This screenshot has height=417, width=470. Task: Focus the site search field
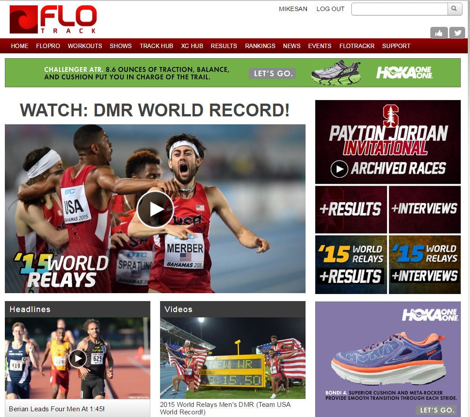point(399,9)
